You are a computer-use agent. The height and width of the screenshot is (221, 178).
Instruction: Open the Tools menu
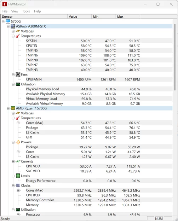[26, 11]
